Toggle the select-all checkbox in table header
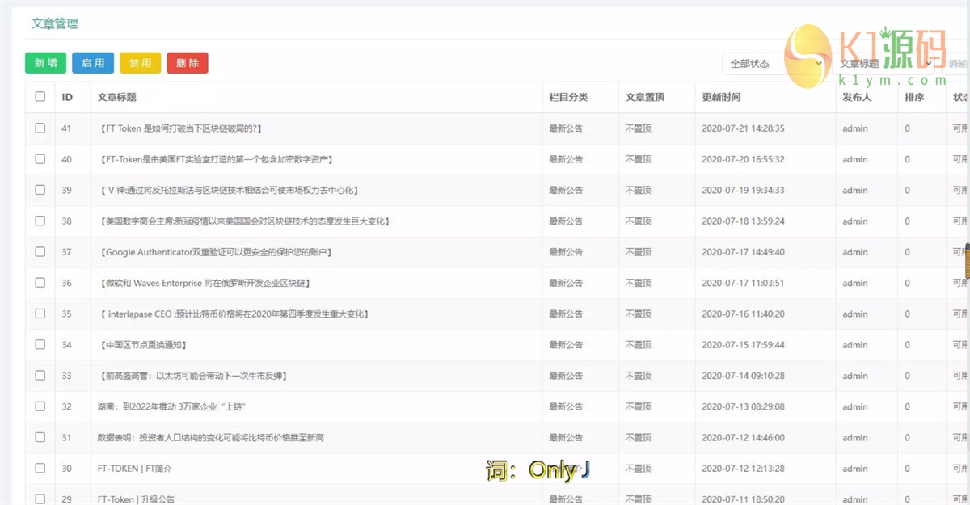This screenshot has height=505, width=970. point(40,97)
